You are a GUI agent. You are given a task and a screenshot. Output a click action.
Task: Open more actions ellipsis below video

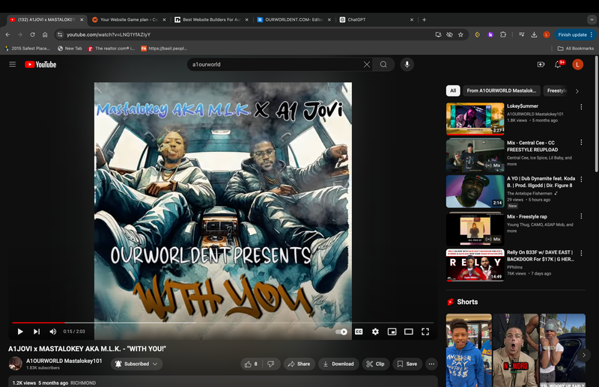click(432, 364)
